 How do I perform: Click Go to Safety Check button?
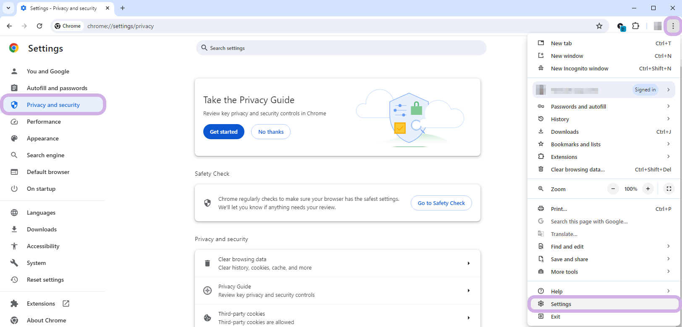pos(441,203)
